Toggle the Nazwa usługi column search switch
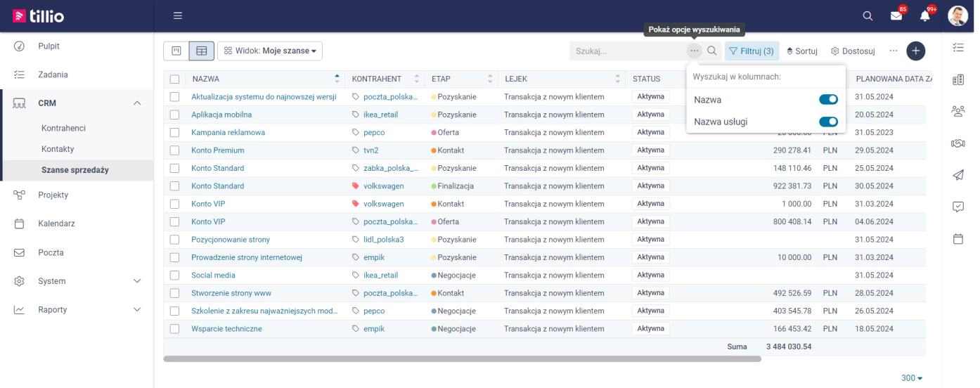980x388 pixels. (x=828, y=122)
